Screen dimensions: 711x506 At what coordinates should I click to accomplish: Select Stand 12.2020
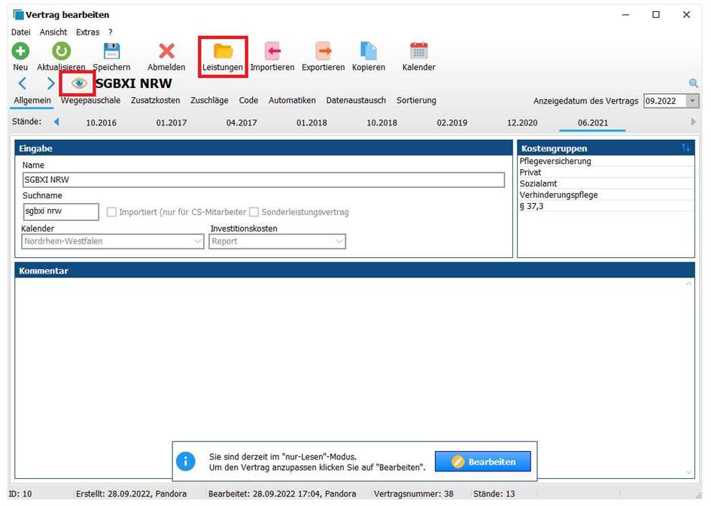pos(522,123)
